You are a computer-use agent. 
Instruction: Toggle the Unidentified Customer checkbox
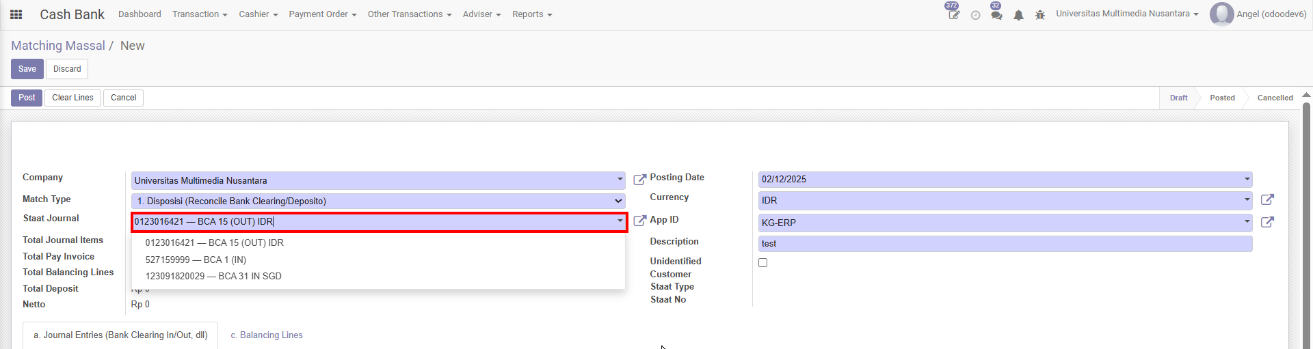point(763,263)
